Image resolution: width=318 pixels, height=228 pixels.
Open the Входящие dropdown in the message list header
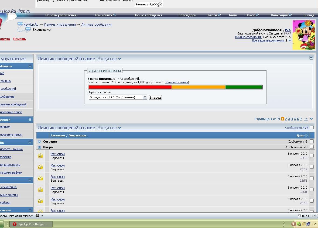[x=120, y=128]
